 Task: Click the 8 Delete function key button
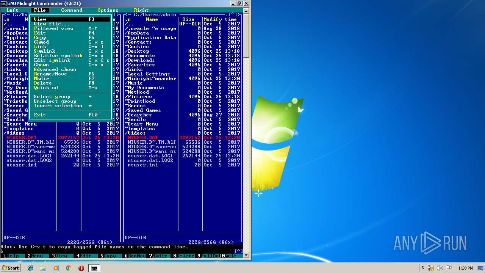[184, 256]
